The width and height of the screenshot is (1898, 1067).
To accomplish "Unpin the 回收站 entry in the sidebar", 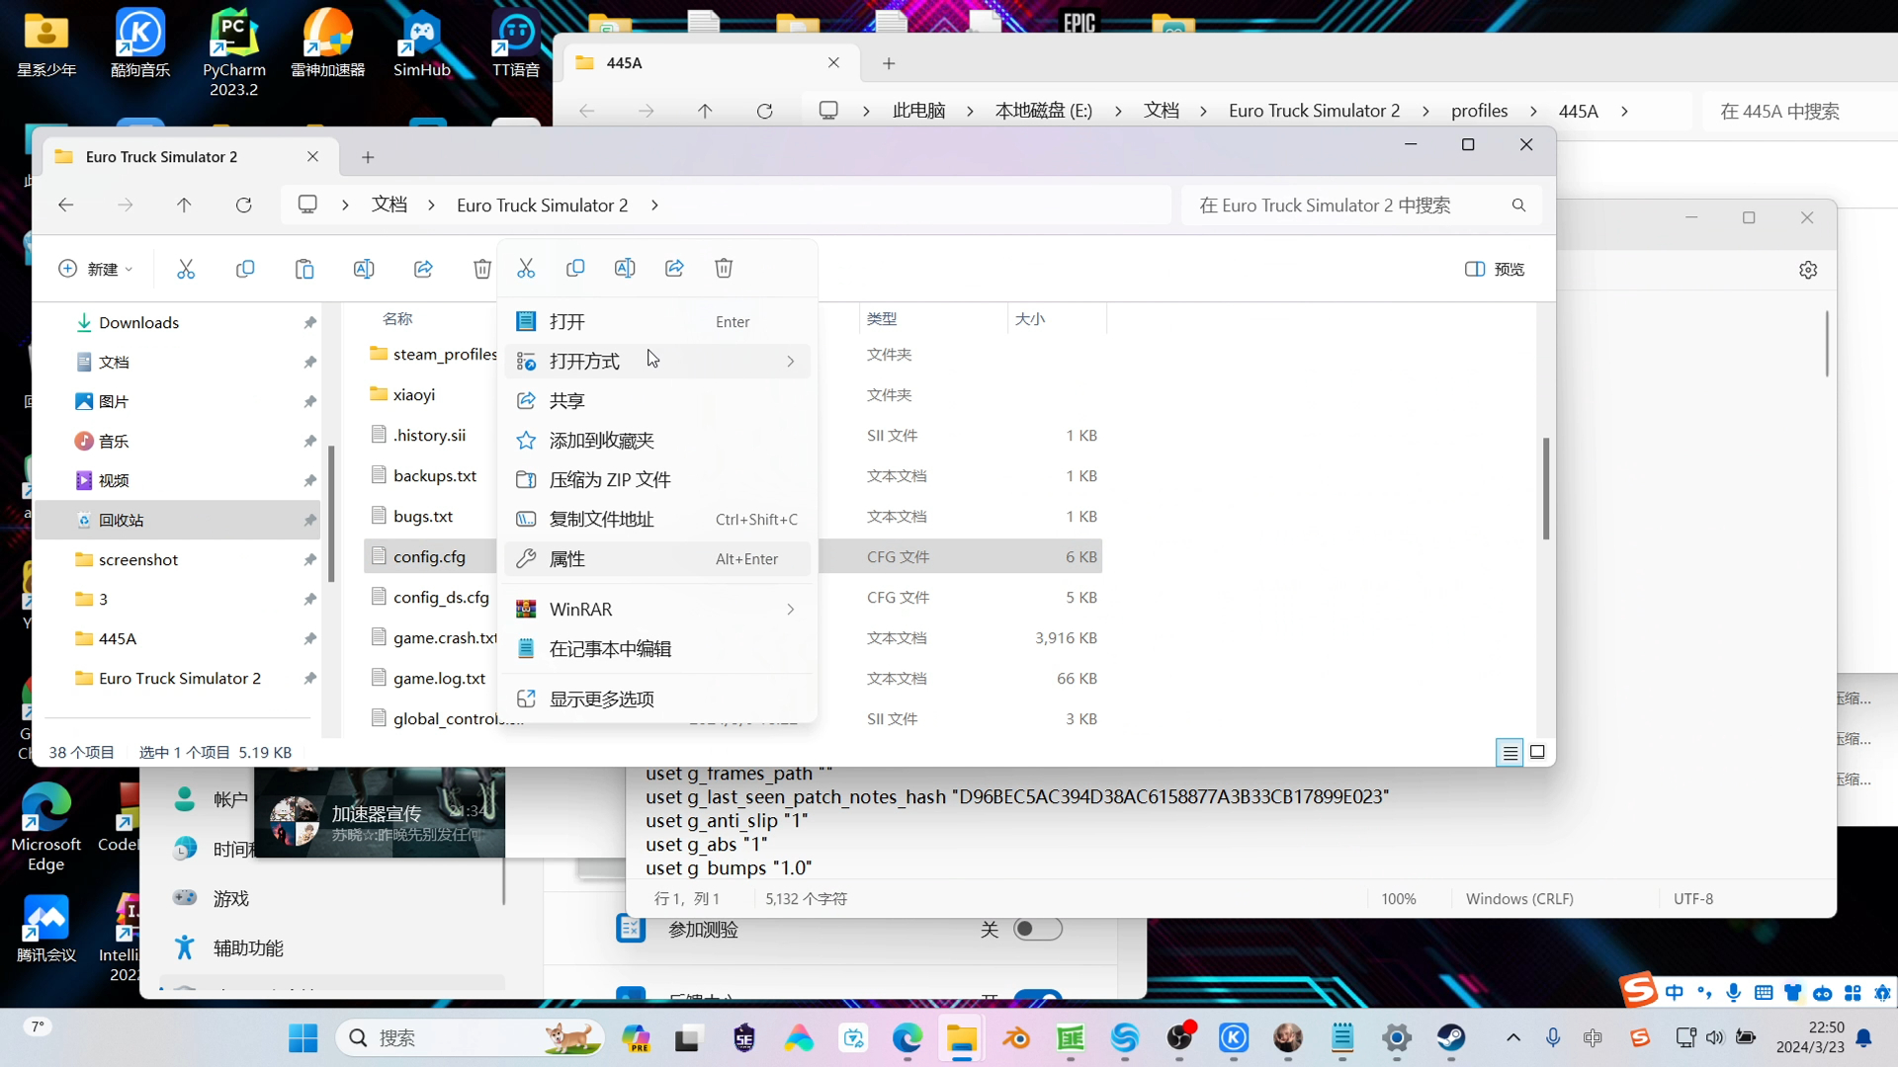I will 309,519.
